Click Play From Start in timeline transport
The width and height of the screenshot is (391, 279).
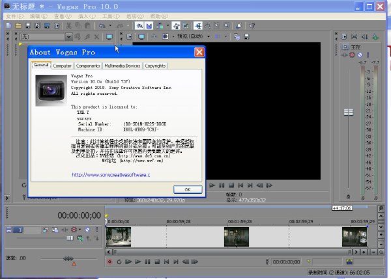point(128,261)
